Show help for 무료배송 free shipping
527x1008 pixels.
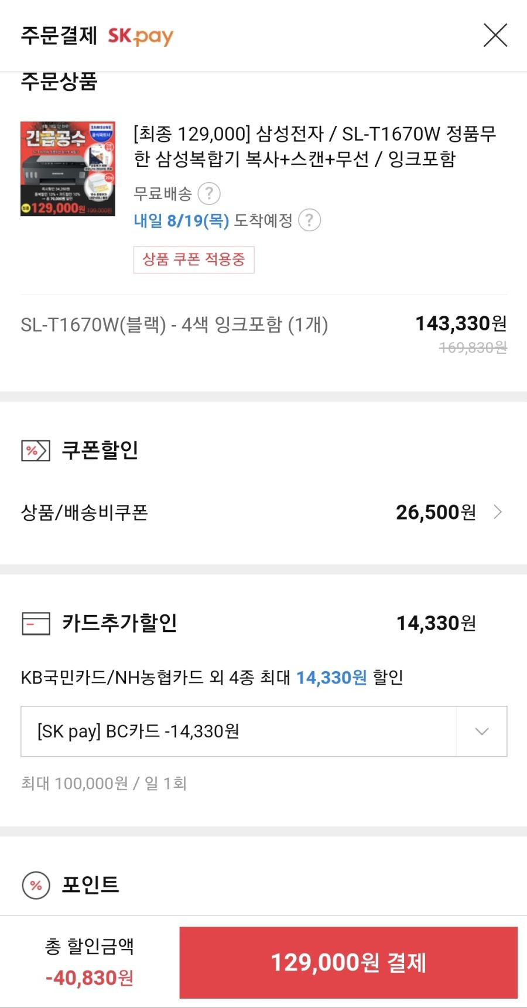coord(209,193)
